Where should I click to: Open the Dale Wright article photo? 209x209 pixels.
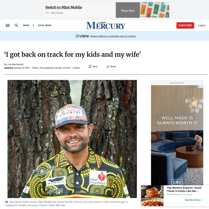72,139
